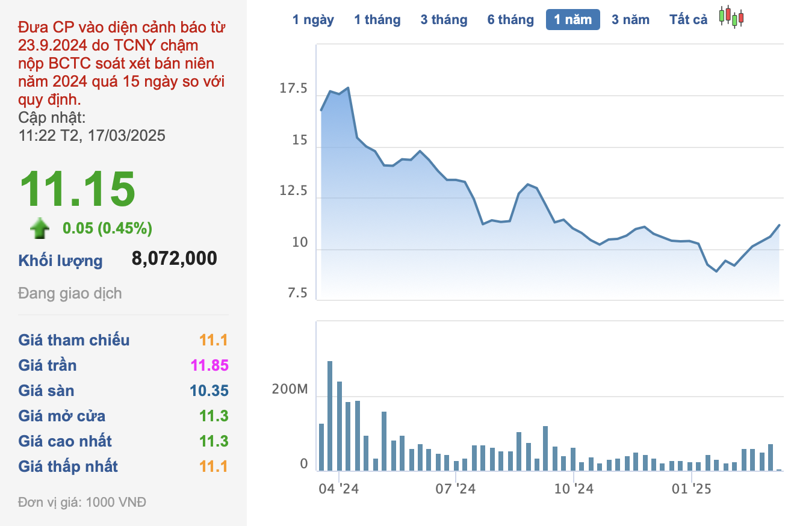Click the volume value 8,072,000
791x526 pixels.
click(x=174, y=259)
